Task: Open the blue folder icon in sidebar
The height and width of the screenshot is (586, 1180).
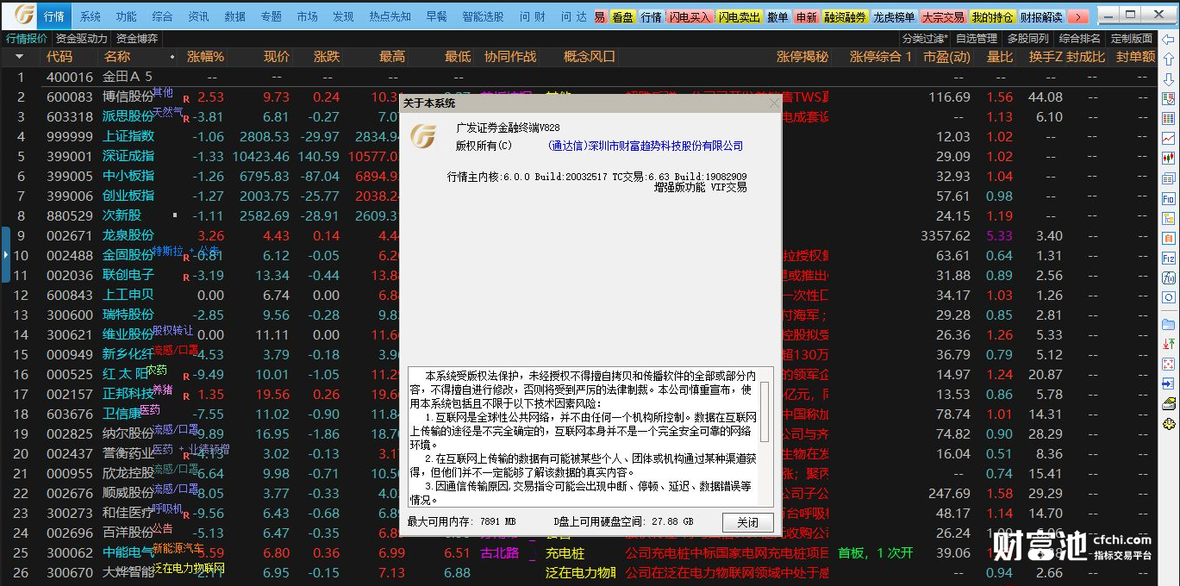Action: pos(1169,324)
